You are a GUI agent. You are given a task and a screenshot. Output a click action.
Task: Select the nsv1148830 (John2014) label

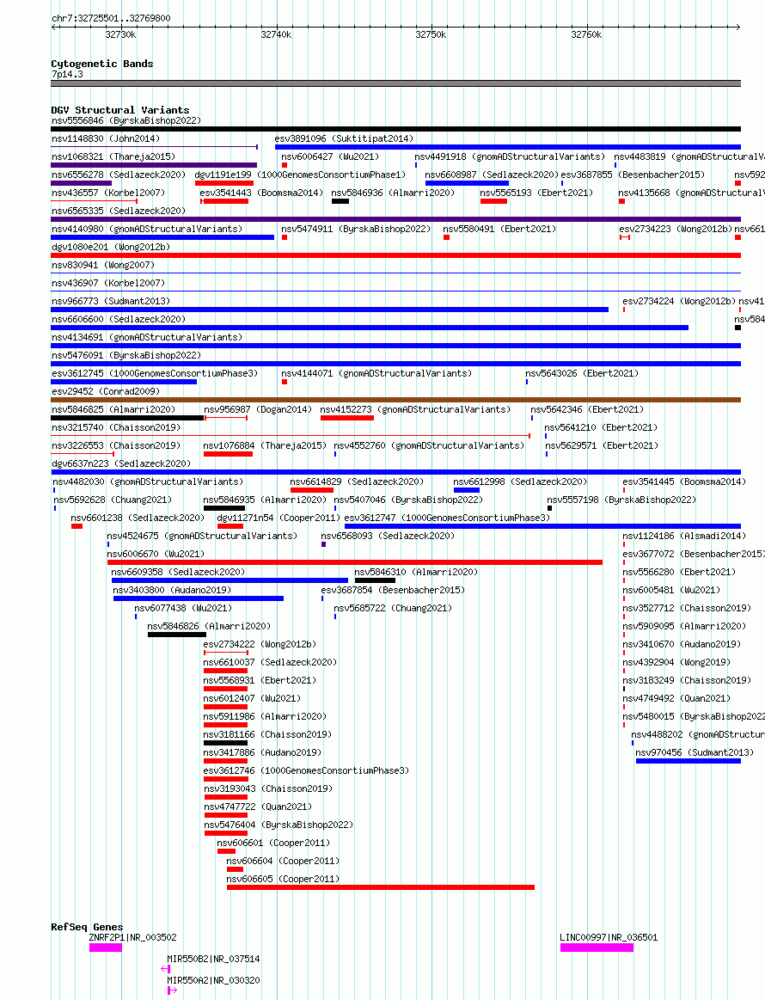(106, 138)
